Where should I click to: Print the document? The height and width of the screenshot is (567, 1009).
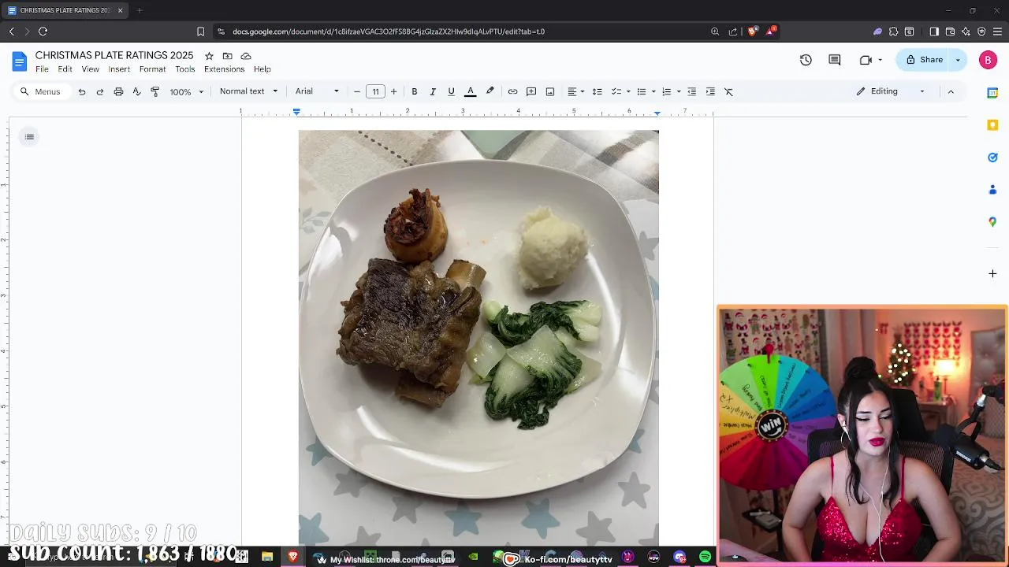point(118,91)
